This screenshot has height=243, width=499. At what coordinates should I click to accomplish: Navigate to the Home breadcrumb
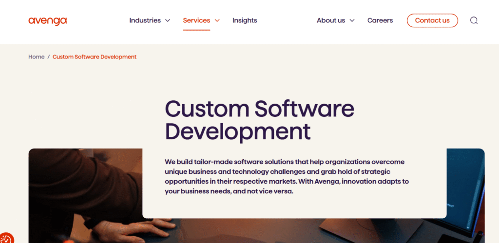[36, 57]
